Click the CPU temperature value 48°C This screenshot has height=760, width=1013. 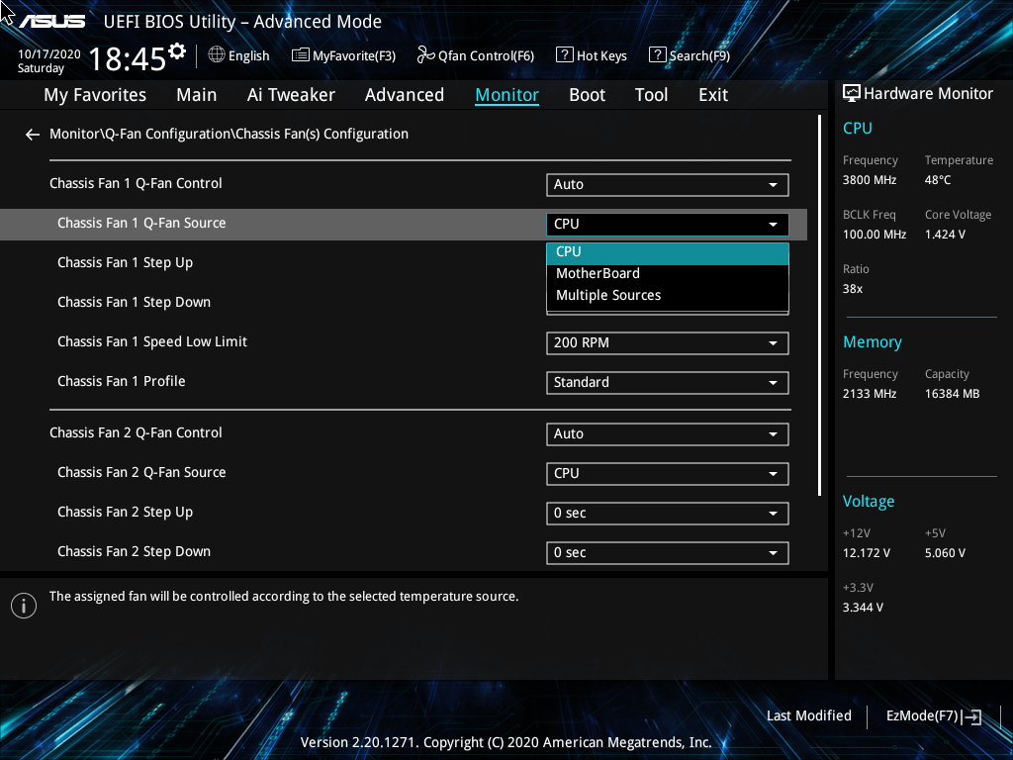point(938,180)
